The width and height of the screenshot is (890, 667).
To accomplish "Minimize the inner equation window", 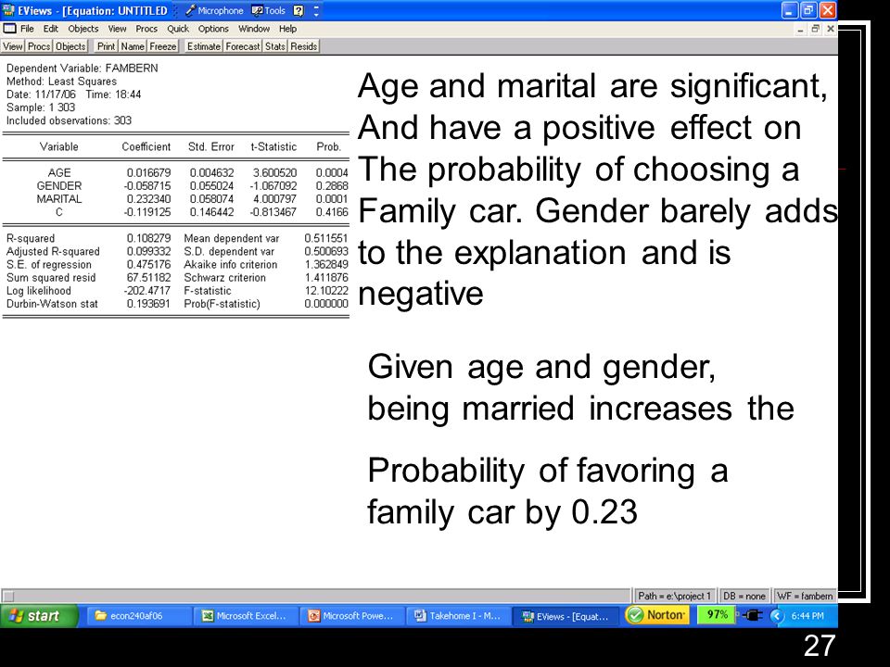I will click(800, 29).
